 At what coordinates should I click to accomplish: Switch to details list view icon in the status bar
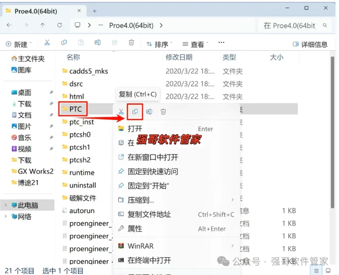click(316, 270)
